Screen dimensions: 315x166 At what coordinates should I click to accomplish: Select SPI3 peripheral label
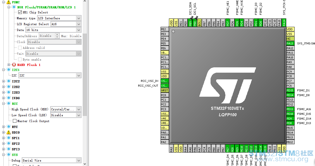coord(16,149)
